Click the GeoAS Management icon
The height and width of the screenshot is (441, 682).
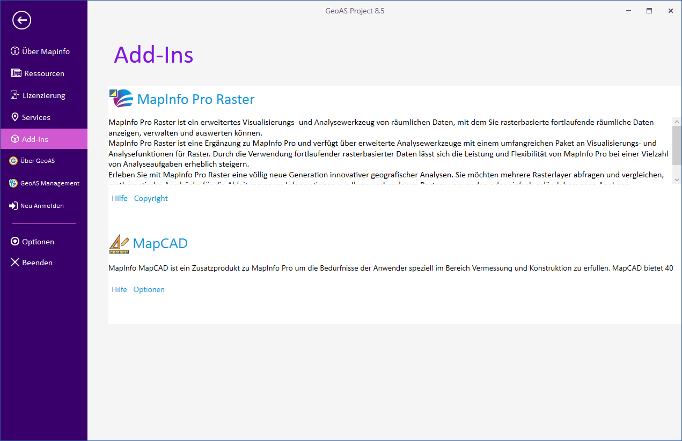[x=13, y=183]
